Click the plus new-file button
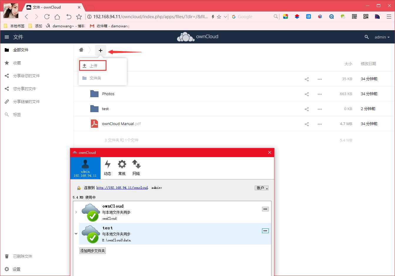Screen dimensions: 395x276 point(101,51)
